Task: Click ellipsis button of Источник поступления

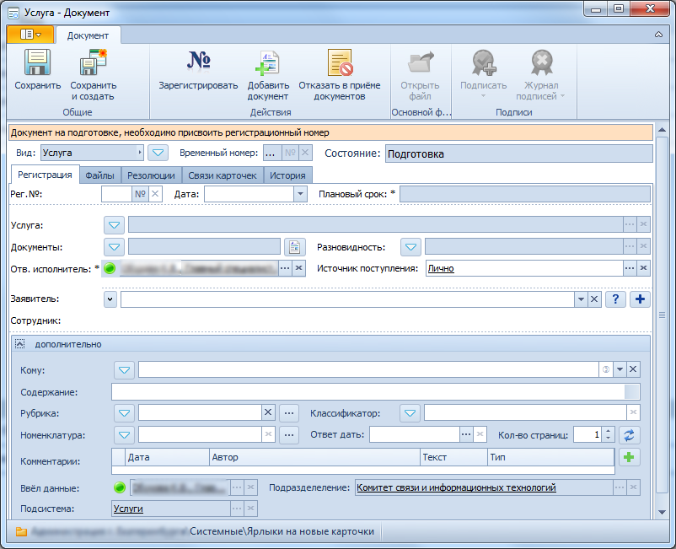Action: (x=630, y=268)
